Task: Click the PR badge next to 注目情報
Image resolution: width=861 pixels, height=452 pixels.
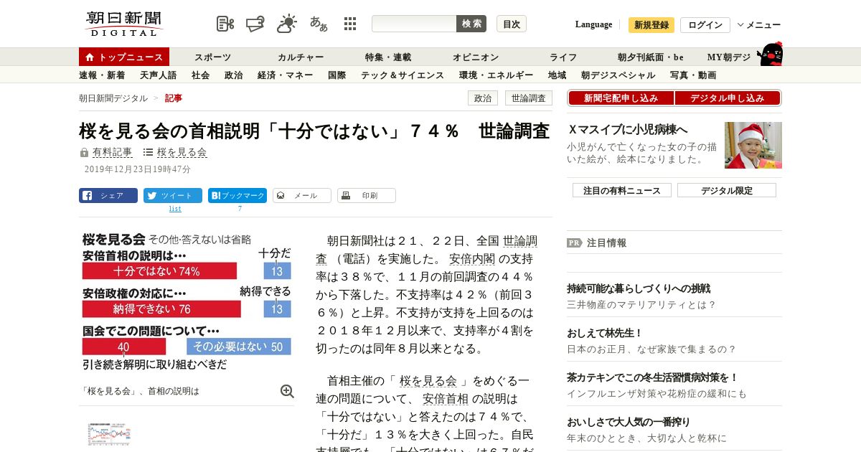Action: pyautogui.click(x=574, y=243)
